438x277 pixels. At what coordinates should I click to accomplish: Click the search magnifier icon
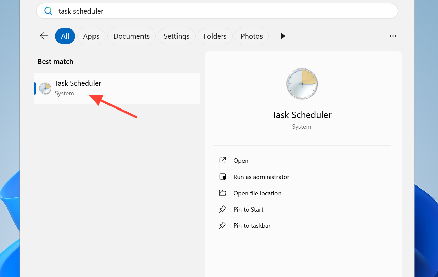click(x=48, y=11)
